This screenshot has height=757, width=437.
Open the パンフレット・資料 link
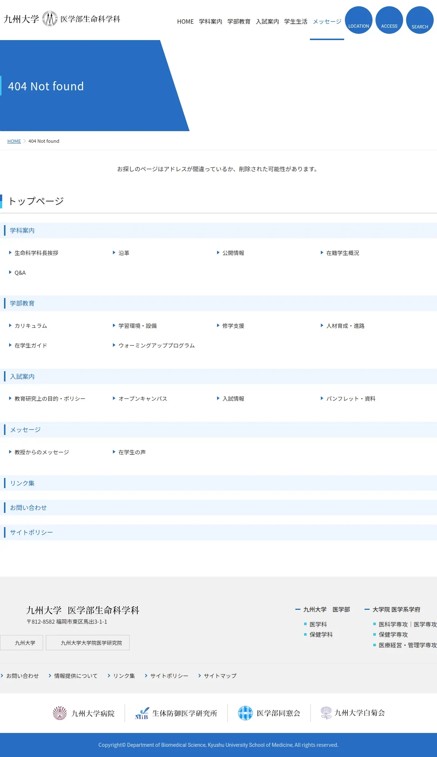pos(351,399)
